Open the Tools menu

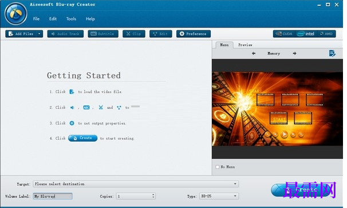pos(71,19)
